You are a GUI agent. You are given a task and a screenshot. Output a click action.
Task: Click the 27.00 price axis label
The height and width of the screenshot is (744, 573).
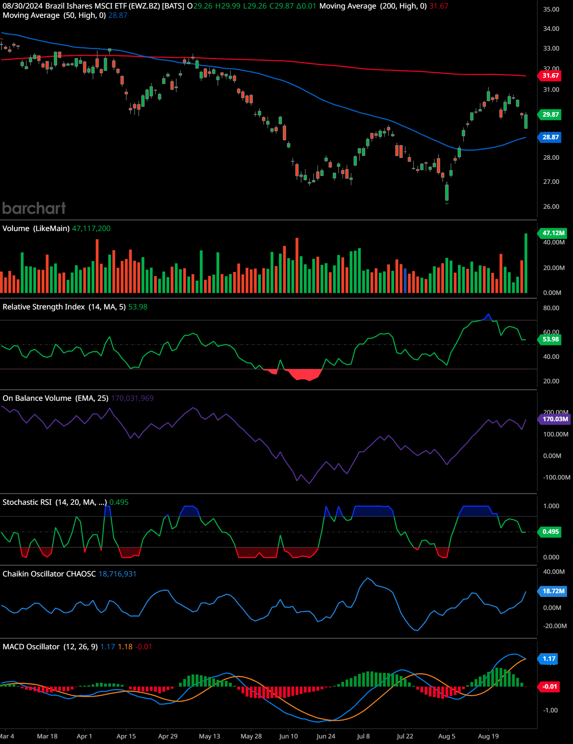click(x=551, y=182)
